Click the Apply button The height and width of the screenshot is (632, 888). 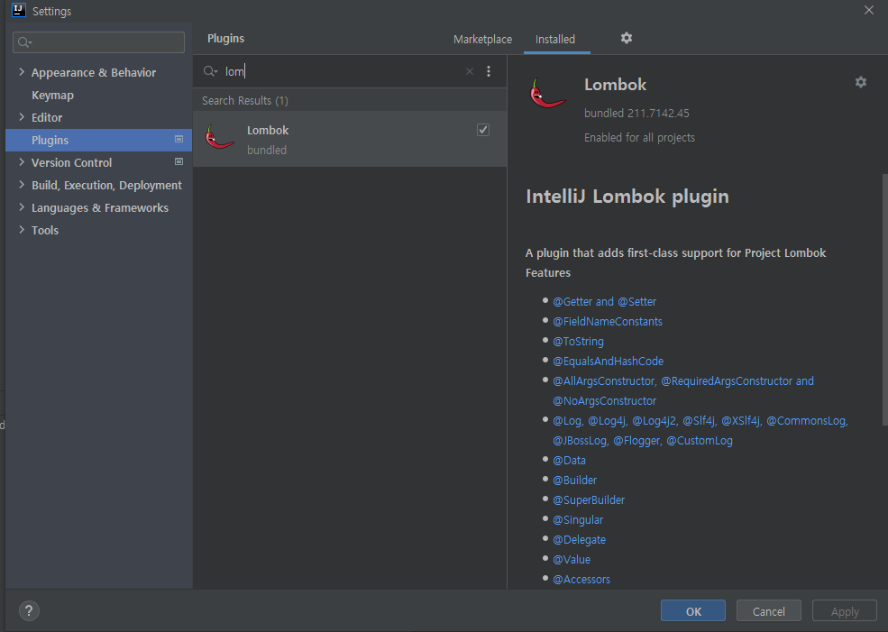coord(845,611)
